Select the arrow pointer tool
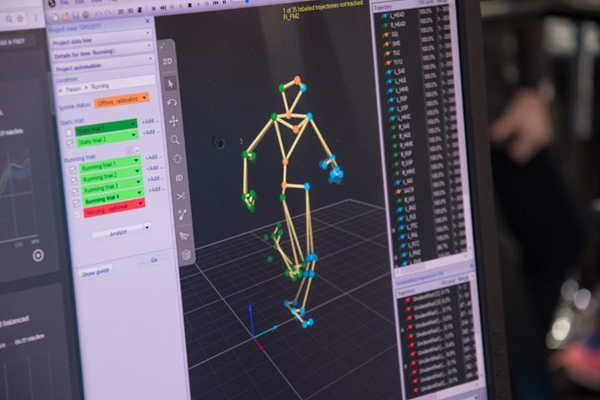Screen dimensions: 600x400 pos(170,82)
